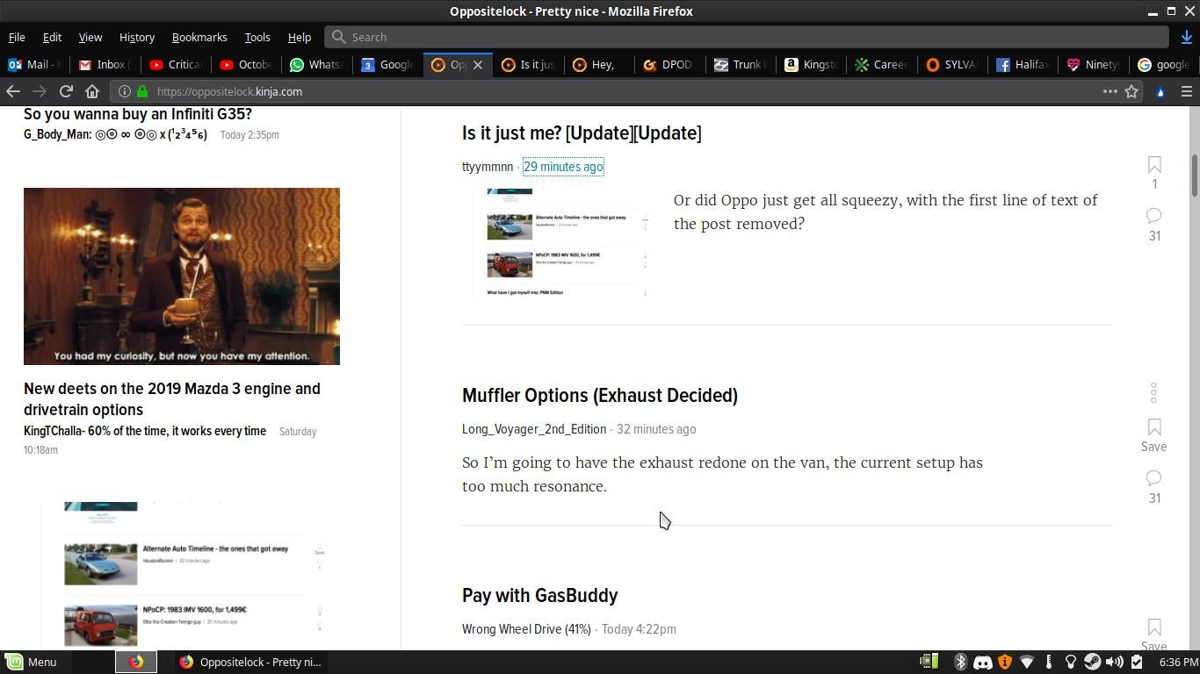Screen dimensions: 1200x674
Task: Open 'Muffler Options (Exhaust Decided)' title
Action: coord(600,396)
